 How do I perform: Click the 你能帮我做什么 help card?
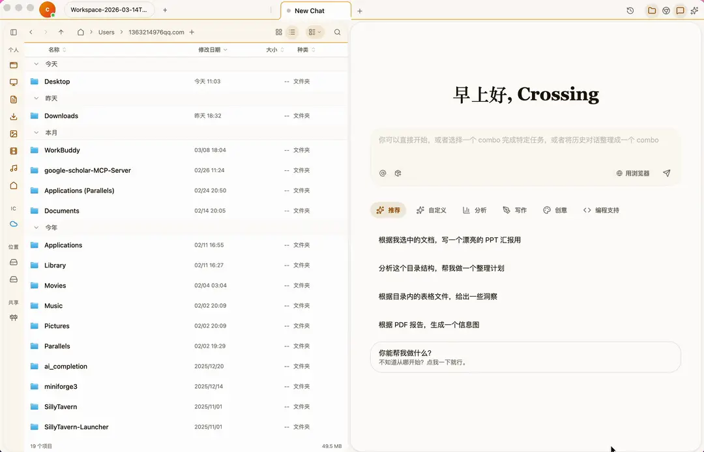525,357
